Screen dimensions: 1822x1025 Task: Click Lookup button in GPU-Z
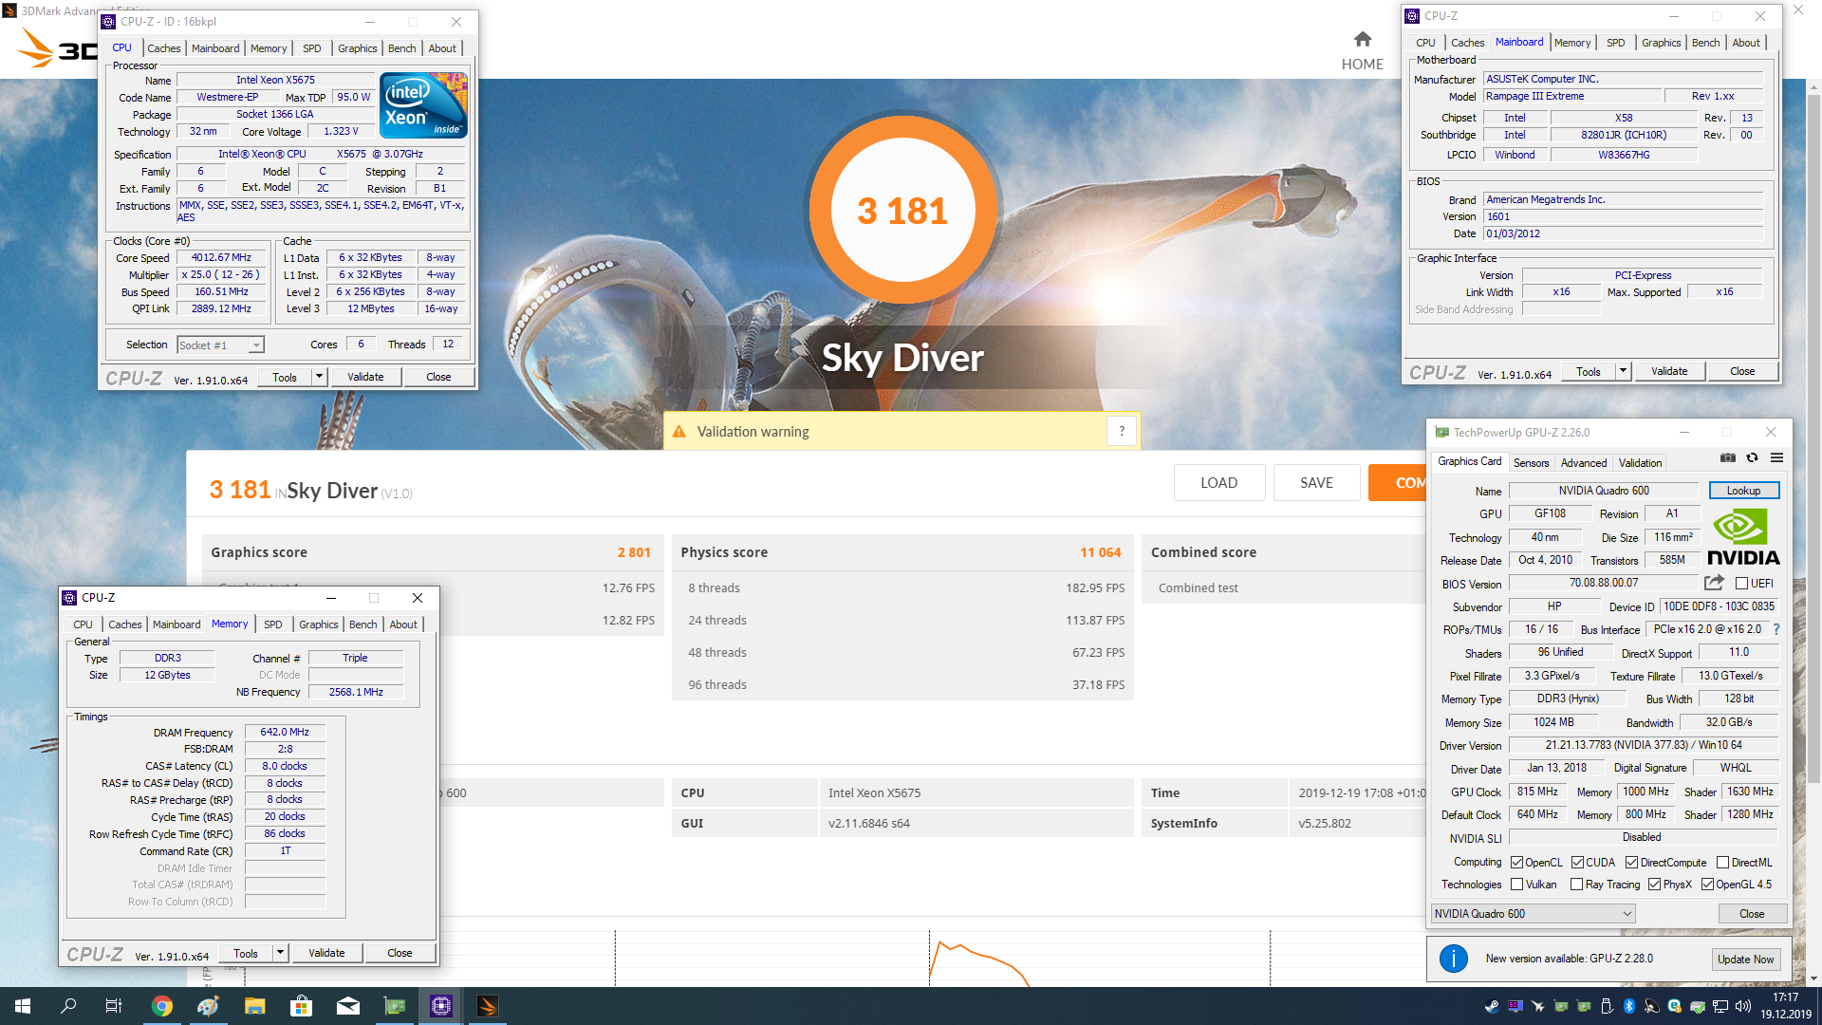pos(1743,491)
